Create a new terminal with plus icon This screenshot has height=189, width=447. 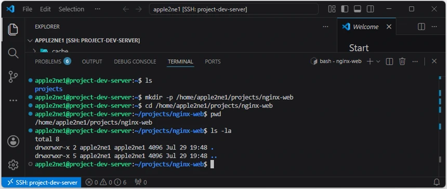pos(370,61)
